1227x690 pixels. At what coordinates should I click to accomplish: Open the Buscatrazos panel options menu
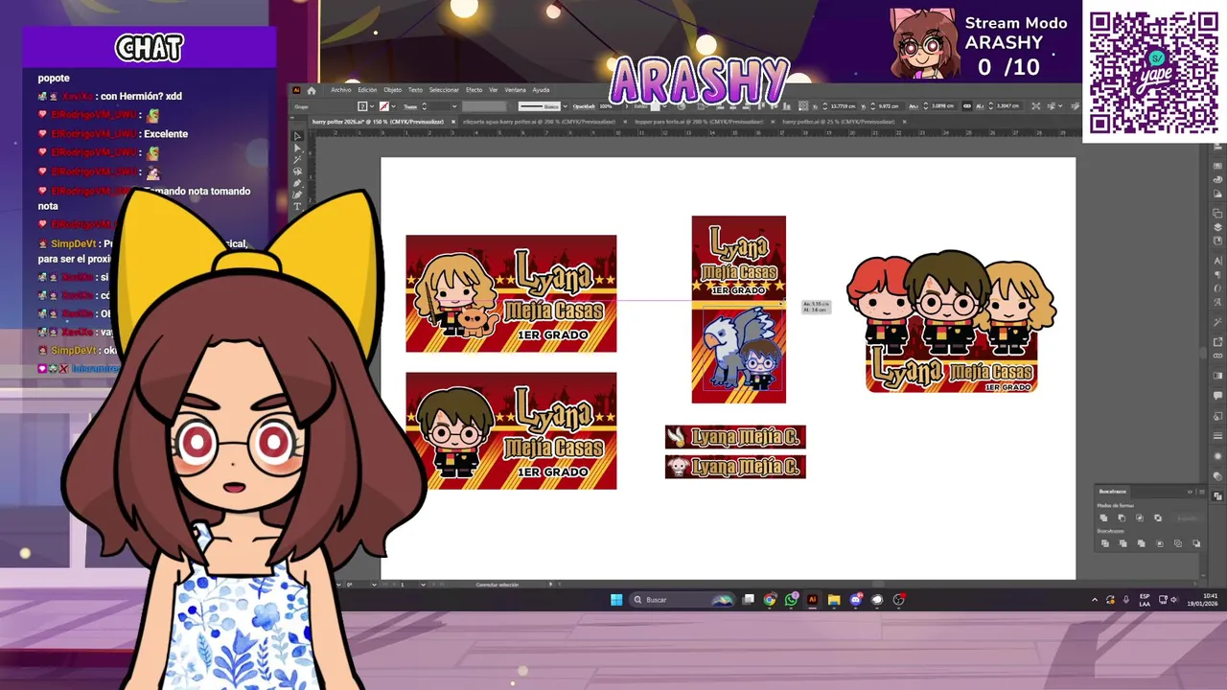click(1202, 492)
